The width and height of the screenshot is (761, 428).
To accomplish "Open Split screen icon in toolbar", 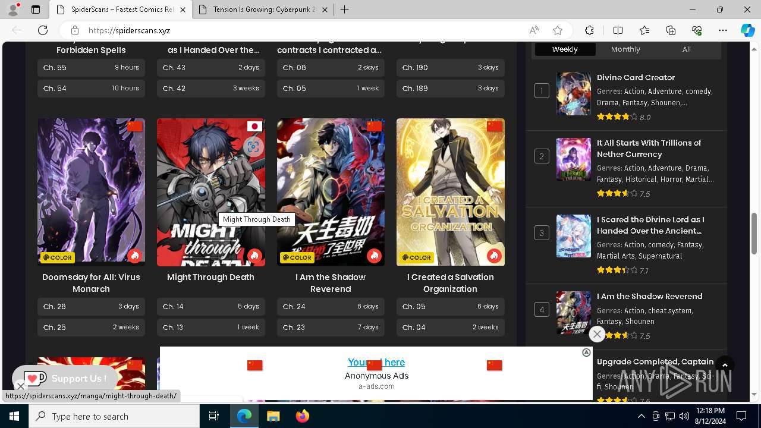I will tap(618, 30).
